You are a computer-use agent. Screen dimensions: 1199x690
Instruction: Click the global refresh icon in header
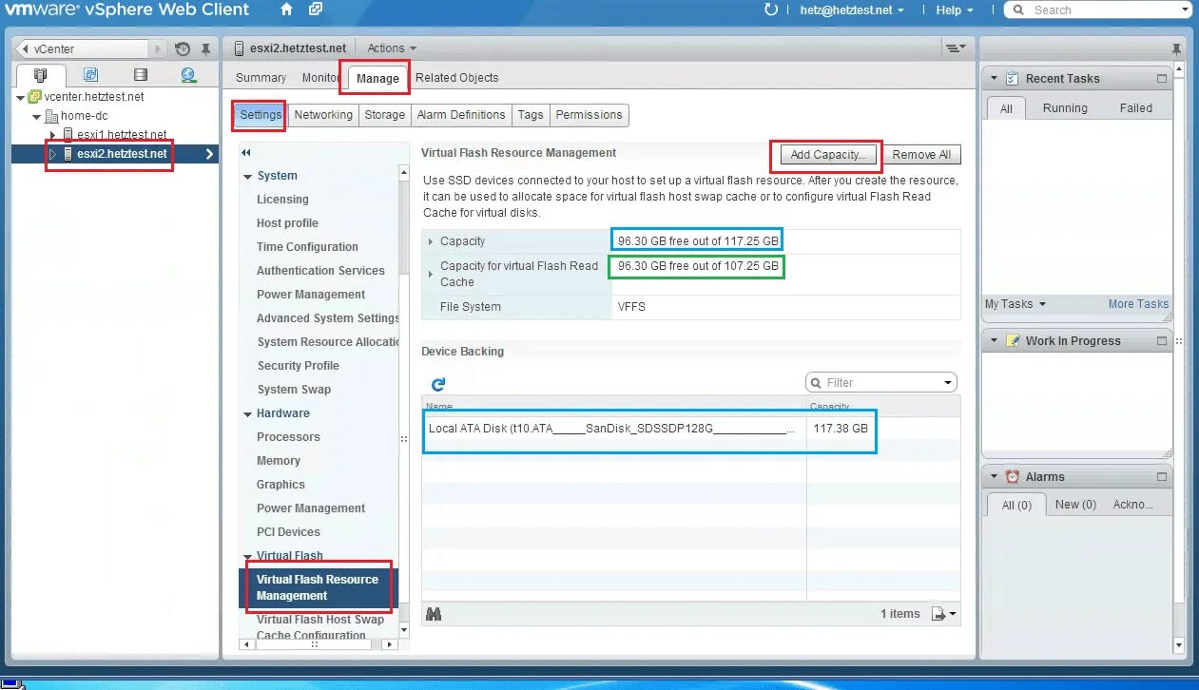[x=771, y=10]
